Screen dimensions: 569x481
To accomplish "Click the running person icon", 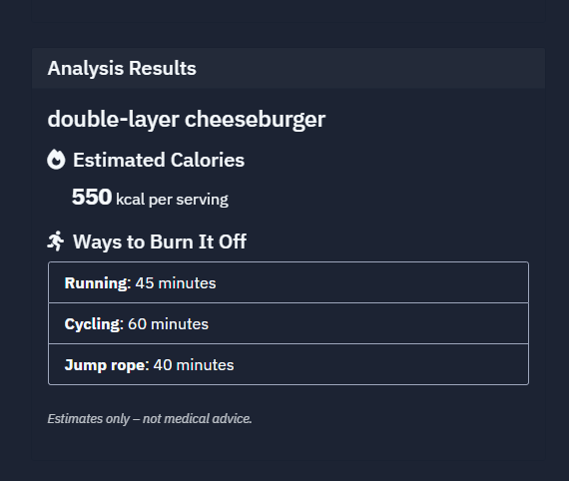I will click(56, 240).
